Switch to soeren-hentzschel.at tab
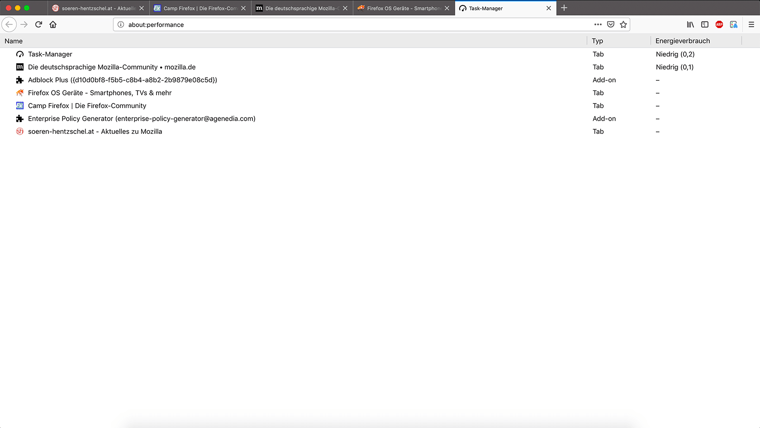760x428 pixels. [95, 8]
